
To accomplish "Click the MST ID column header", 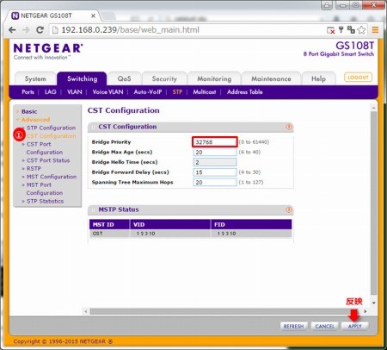I will point(109,224).
